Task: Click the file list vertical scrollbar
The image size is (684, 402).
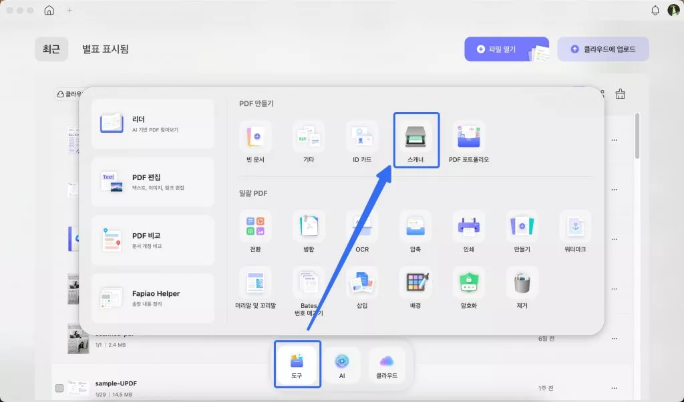Action: pos(637,136)
